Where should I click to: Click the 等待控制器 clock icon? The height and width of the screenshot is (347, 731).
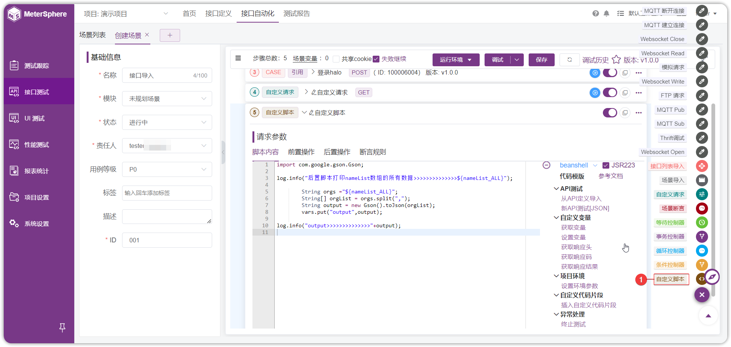[702, 222]
